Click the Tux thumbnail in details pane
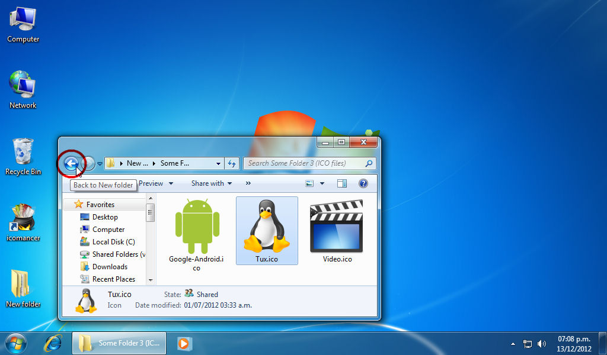The height and width of the screenshot is (355, 607). pos(85,300)
